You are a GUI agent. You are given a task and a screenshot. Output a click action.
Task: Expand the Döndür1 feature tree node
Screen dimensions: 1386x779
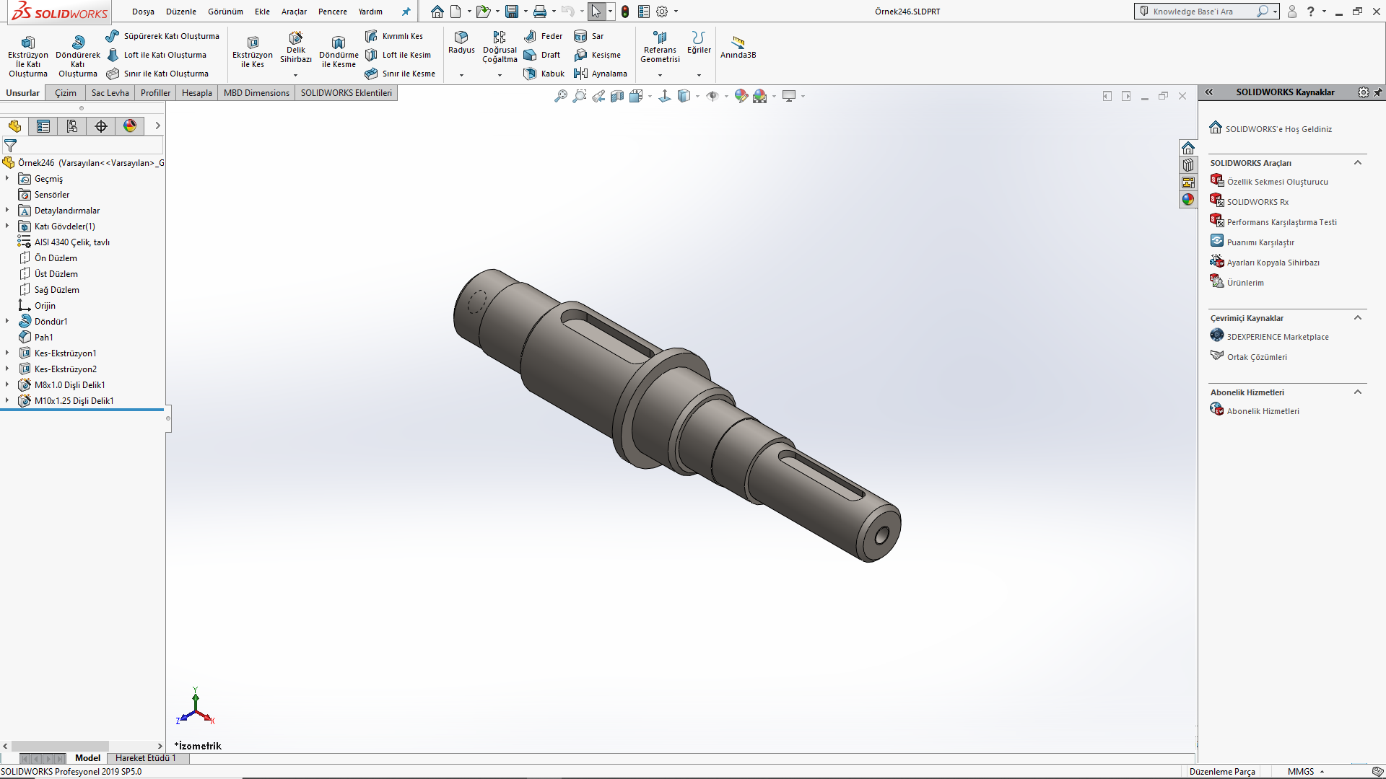7,322
